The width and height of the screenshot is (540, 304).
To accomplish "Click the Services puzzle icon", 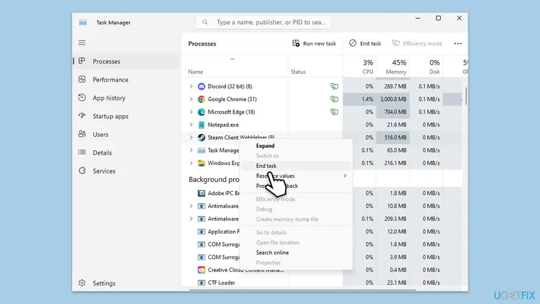I will click(82, 171).
